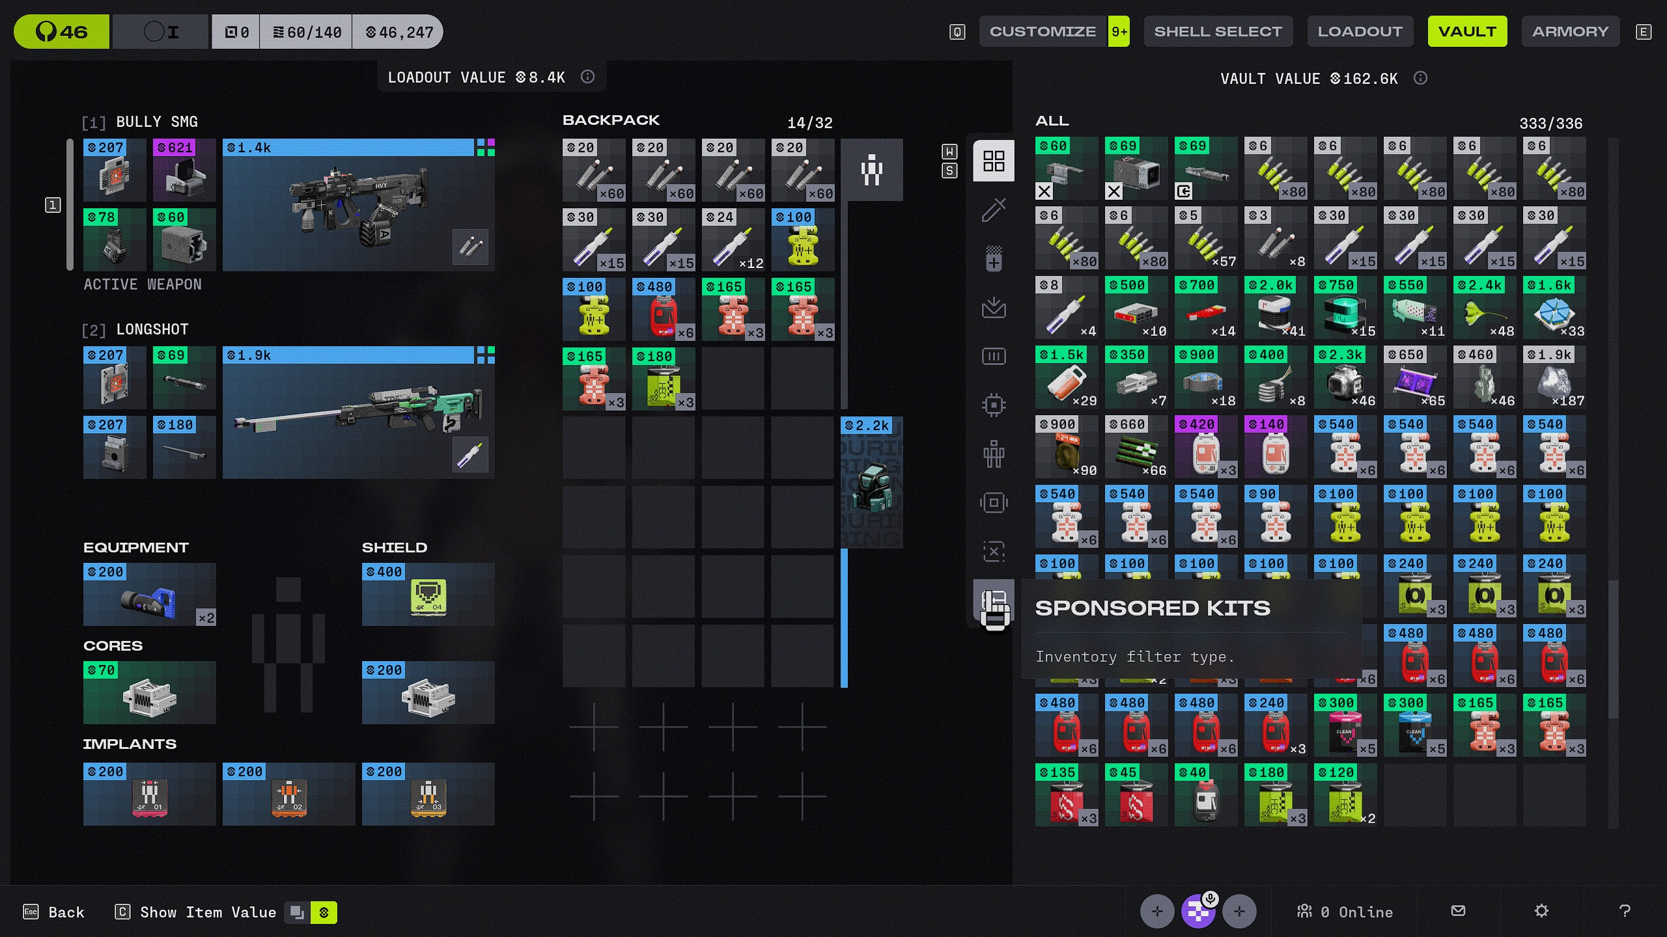Select the humanoid implants filter icon
The width and height of the screenshot is (1667, 937).
tap(994, 454)
